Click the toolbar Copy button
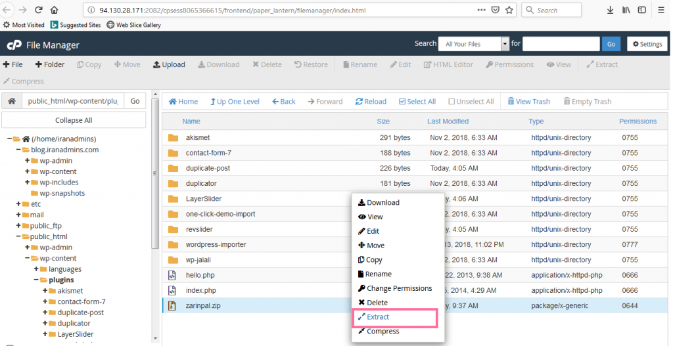673x346 pixels. [x=89, y=64]
